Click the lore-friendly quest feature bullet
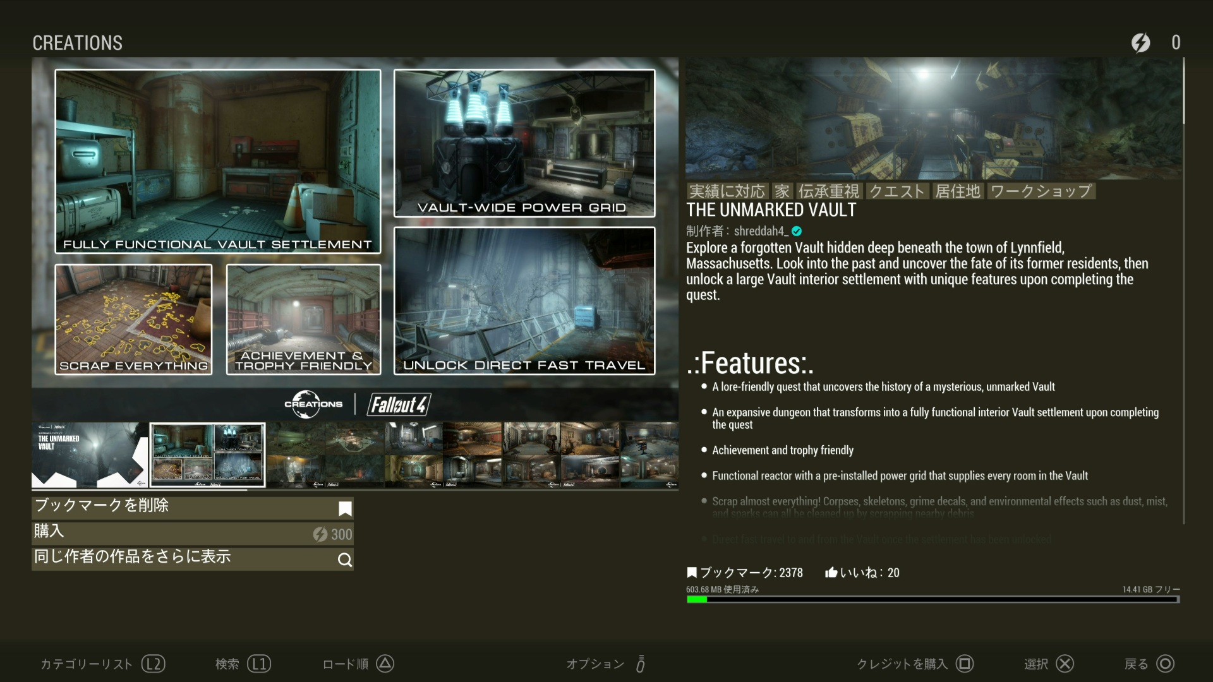Image resolution: width=1213 pixels, height=682 pixels. tap(883, 386)
